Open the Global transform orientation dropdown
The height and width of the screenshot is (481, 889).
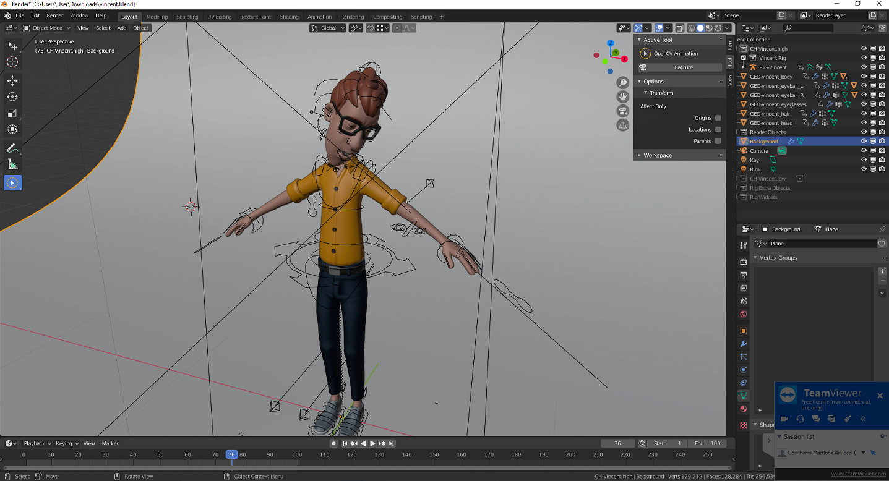[x=327, y=28]
